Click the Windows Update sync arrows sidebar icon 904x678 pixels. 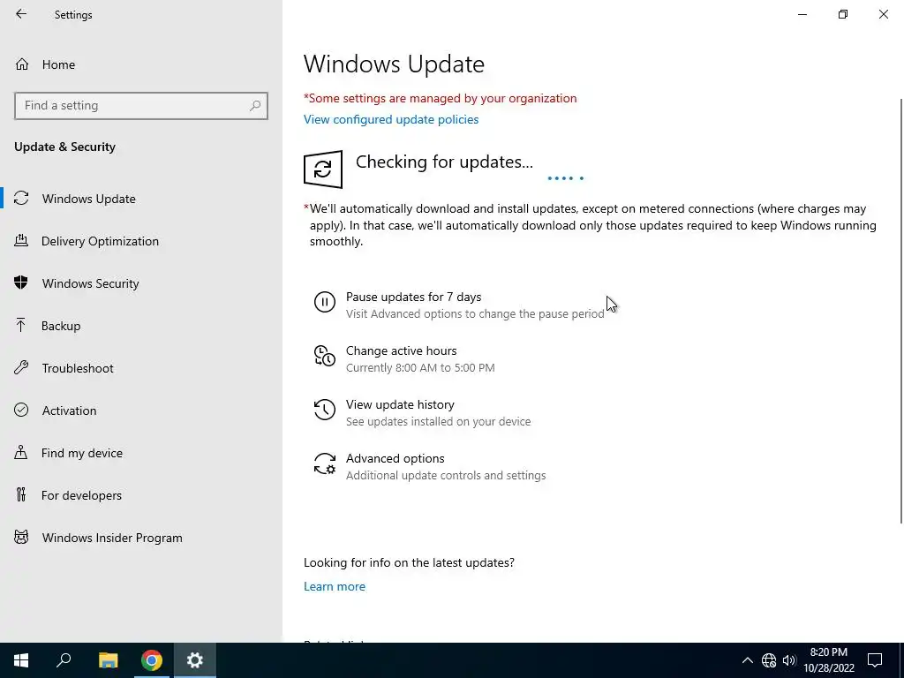tap(21, 198)
